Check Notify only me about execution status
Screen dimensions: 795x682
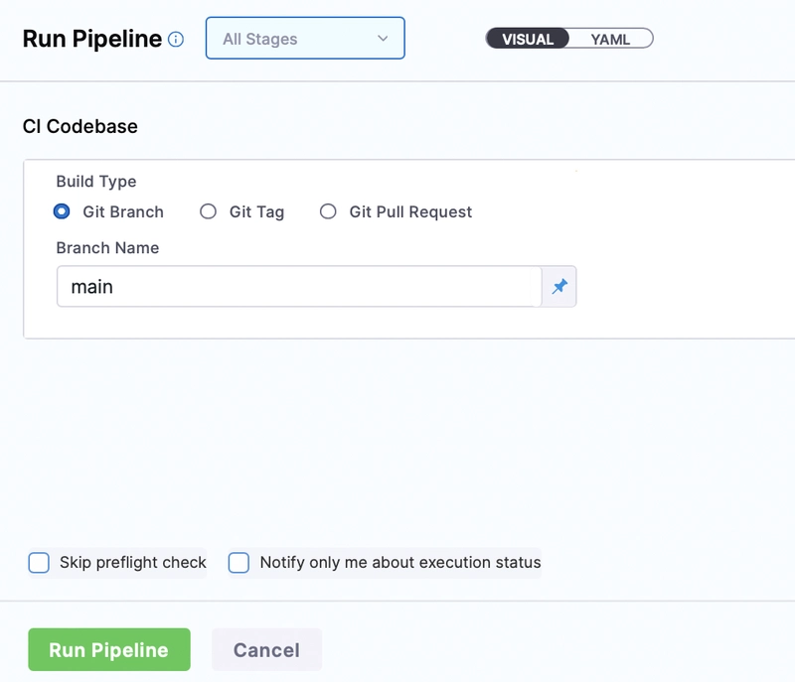[238, 563]
